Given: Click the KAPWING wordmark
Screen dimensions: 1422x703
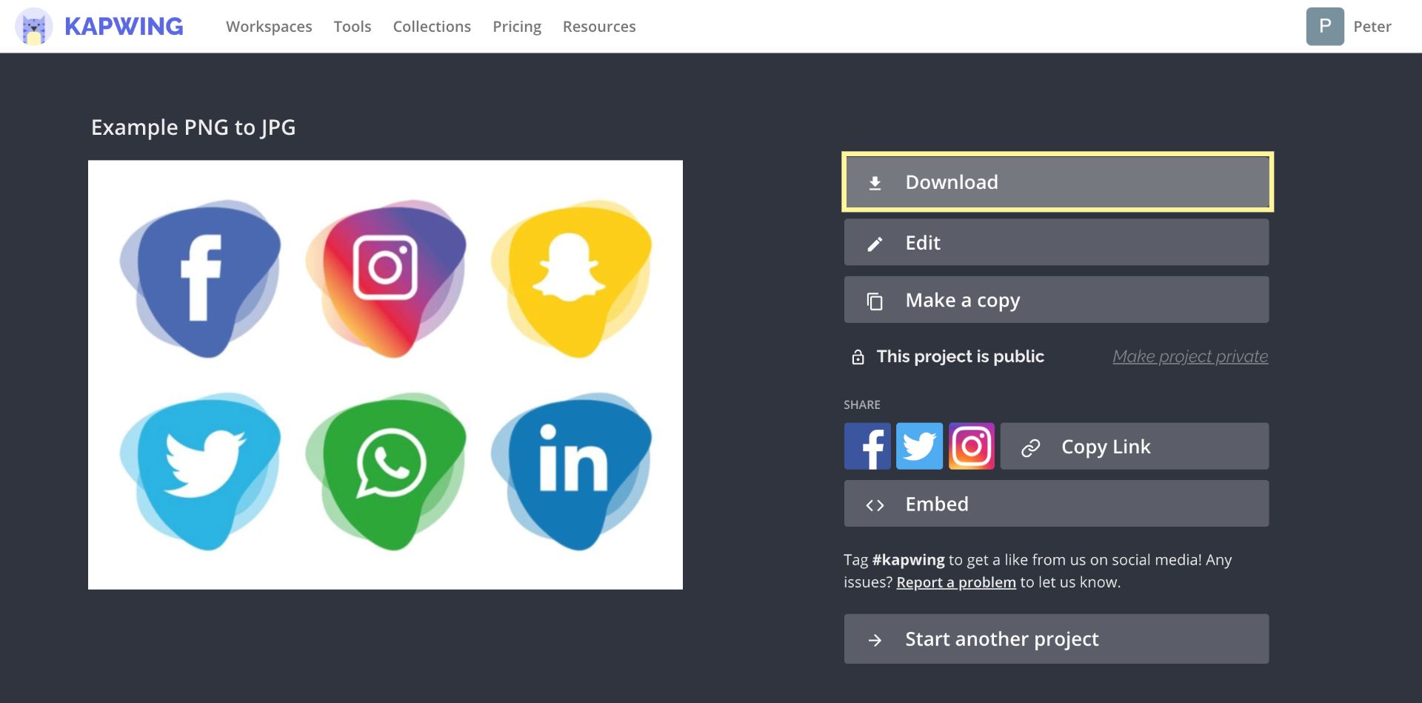Looking at the screenshot, I should click(x=124, y=27).
